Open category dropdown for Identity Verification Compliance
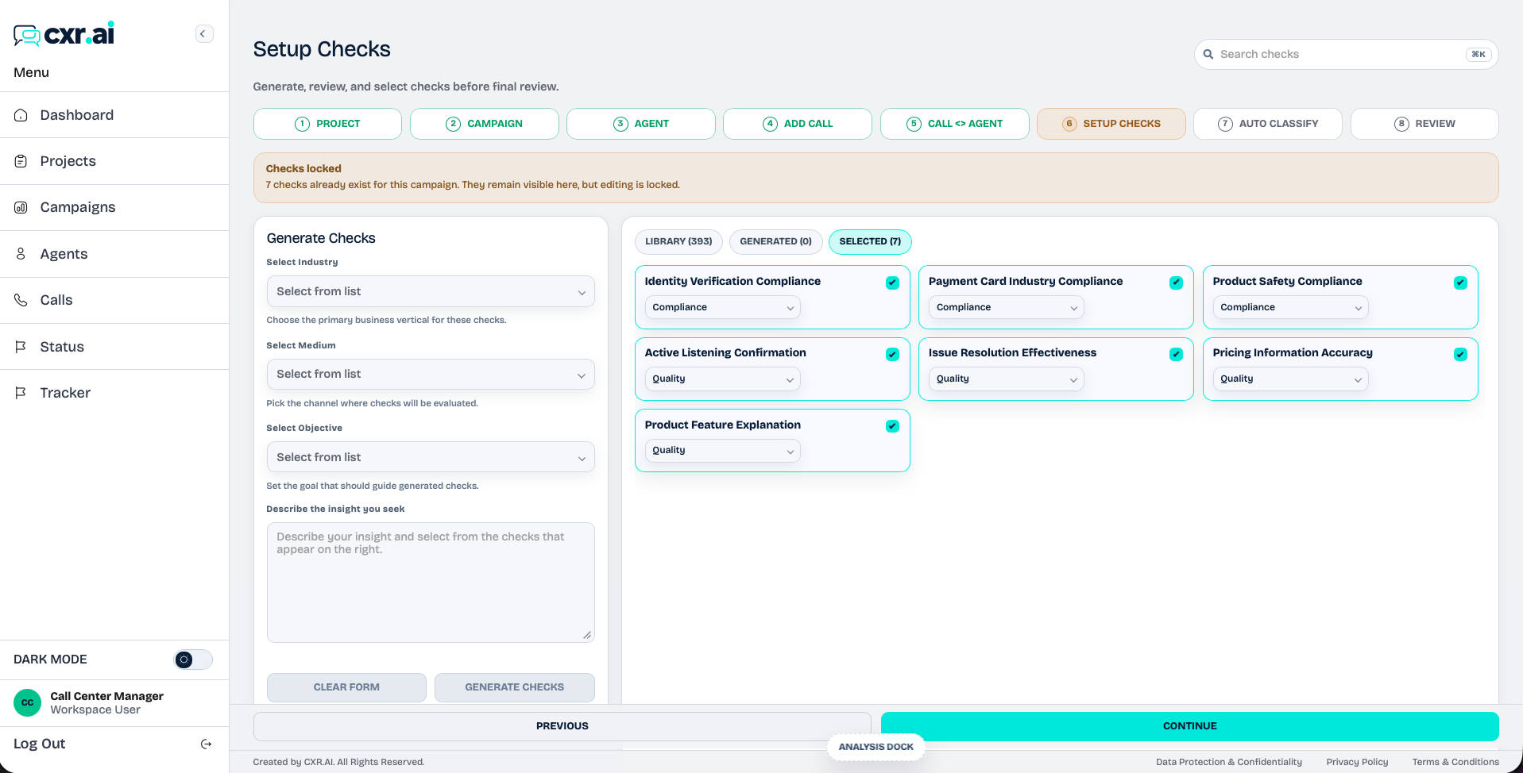This screenshot has width=1523, height=773. (722, 307)
